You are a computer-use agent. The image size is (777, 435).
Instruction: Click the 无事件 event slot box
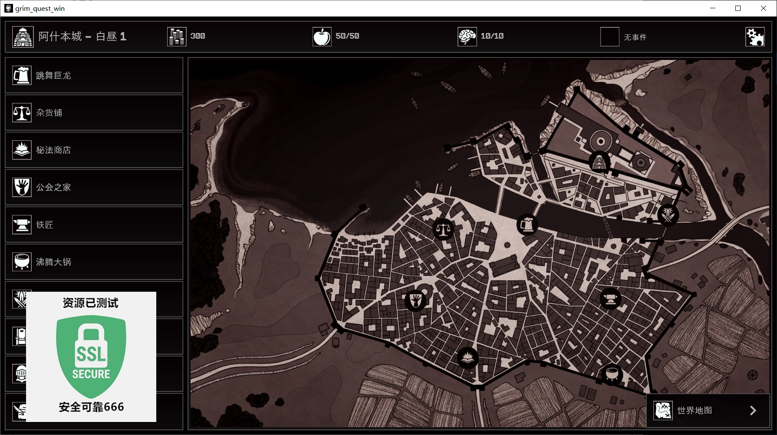tap(609, 37)
